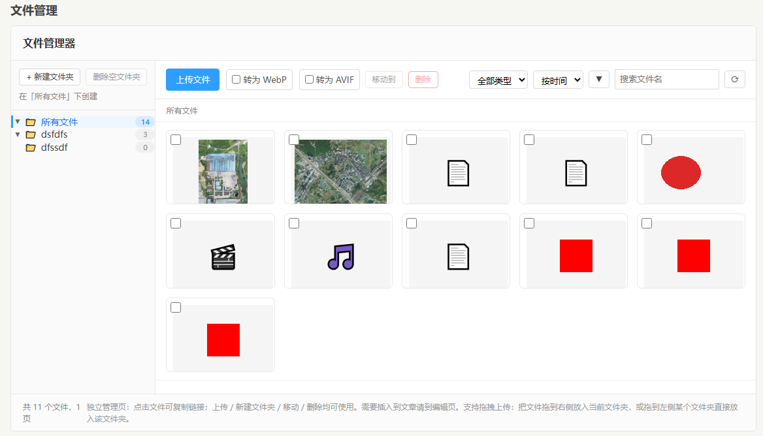Open the 所有文件 folder icon
763x436 pixels.
pos(31,122)
